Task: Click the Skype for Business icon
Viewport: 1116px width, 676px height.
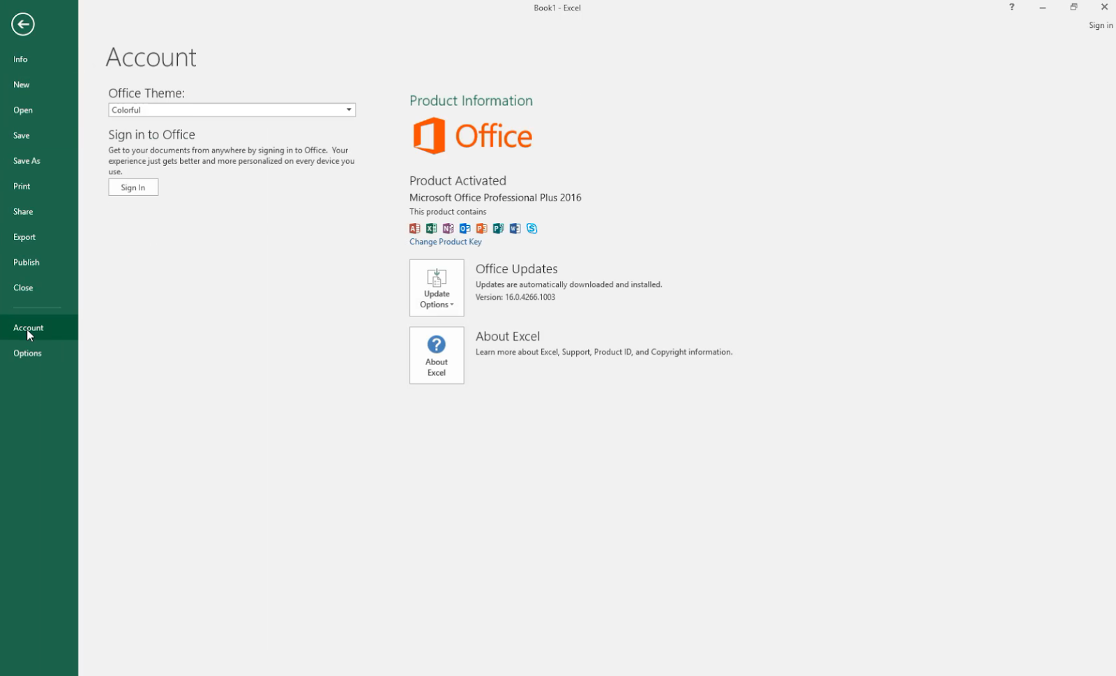Action: [x=531, y=228]
